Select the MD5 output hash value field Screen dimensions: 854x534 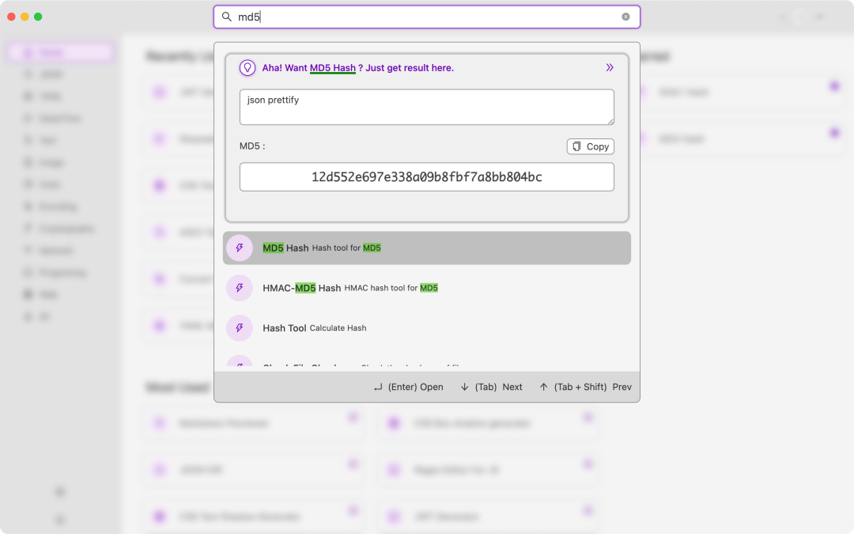pos(427,177)
